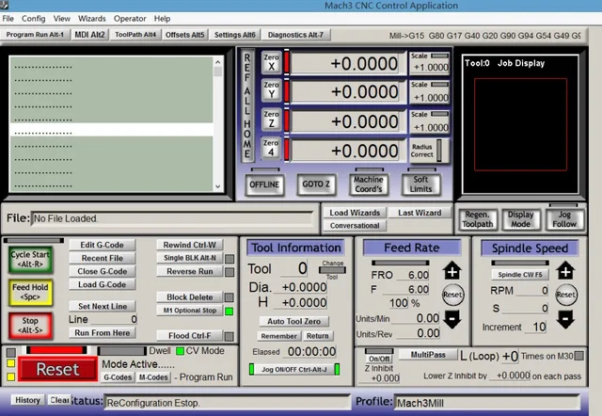Click the Feed Rate plus arrow
The height and width of the screenshot is (416, 602).
click(x=452, y=271)
